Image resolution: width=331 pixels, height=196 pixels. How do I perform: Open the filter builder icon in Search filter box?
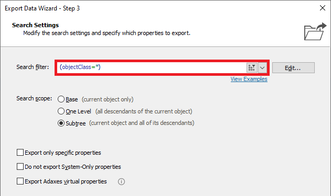coord(252,68)
